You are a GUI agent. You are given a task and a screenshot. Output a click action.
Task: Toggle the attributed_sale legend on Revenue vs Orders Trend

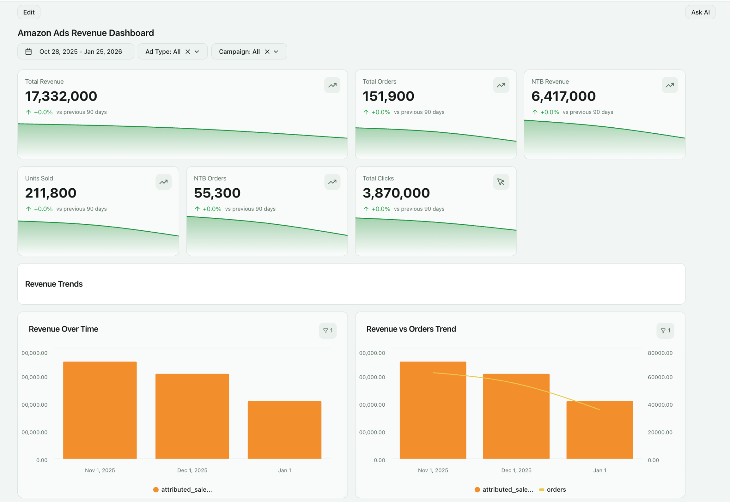tap(504, 489)
